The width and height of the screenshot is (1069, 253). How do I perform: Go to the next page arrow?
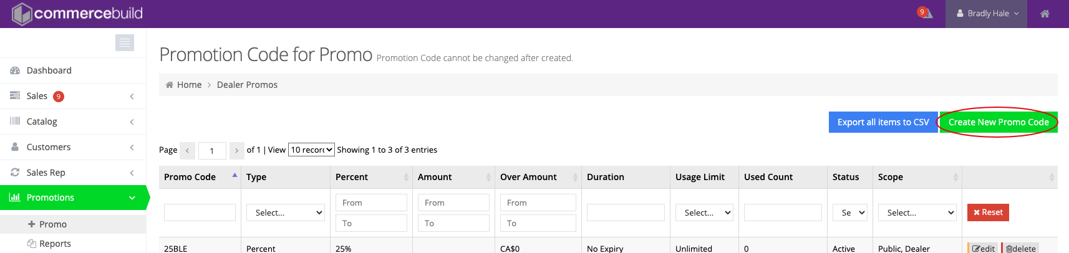click(236, 150)
